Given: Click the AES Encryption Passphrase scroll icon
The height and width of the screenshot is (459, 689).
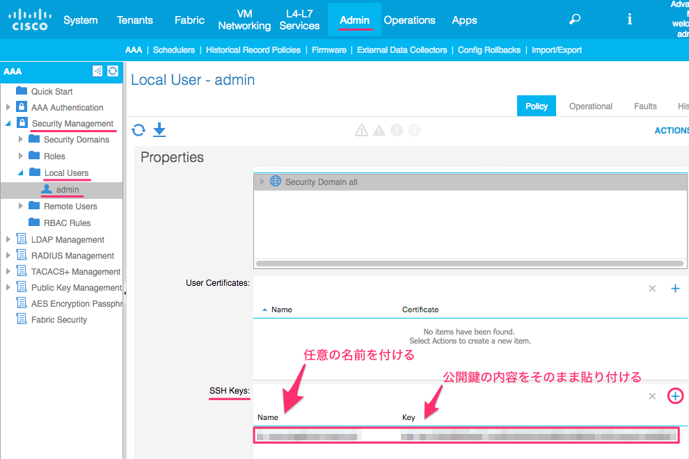Looking at the screenshot, I should 22,303.
